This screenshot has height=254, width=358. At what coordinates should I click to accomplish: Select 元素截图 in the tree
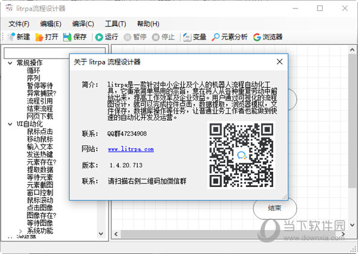[x=40, y=185]
